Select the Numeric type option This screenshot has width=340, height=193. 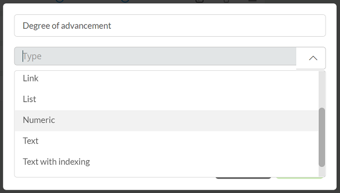167,121
